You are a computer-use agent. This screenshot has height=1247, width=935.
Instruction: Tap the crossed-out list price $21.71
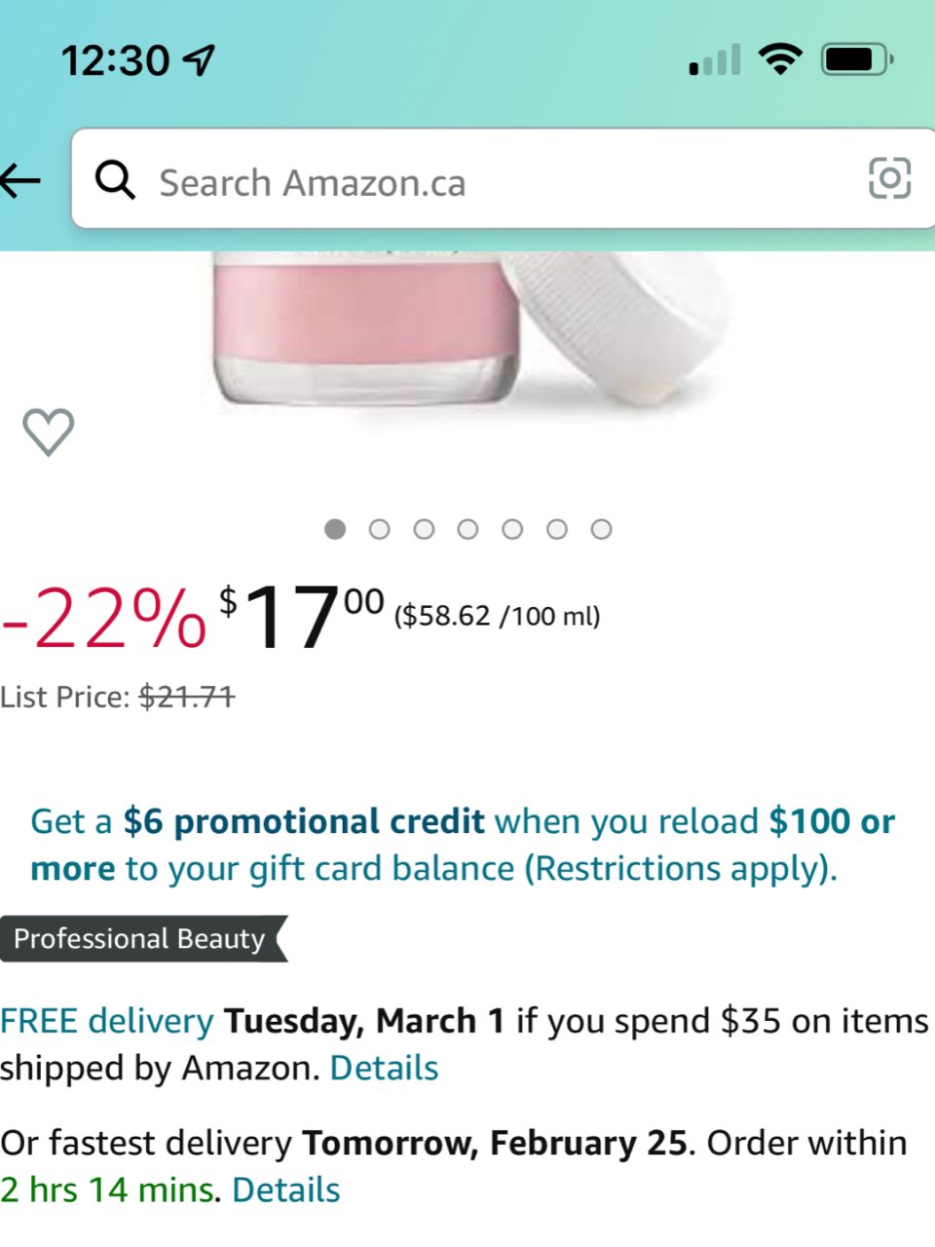(187, 698)
